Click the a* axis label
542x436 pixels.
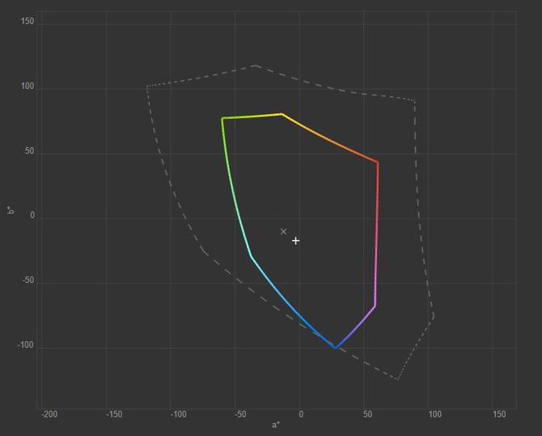click(276, 425)
